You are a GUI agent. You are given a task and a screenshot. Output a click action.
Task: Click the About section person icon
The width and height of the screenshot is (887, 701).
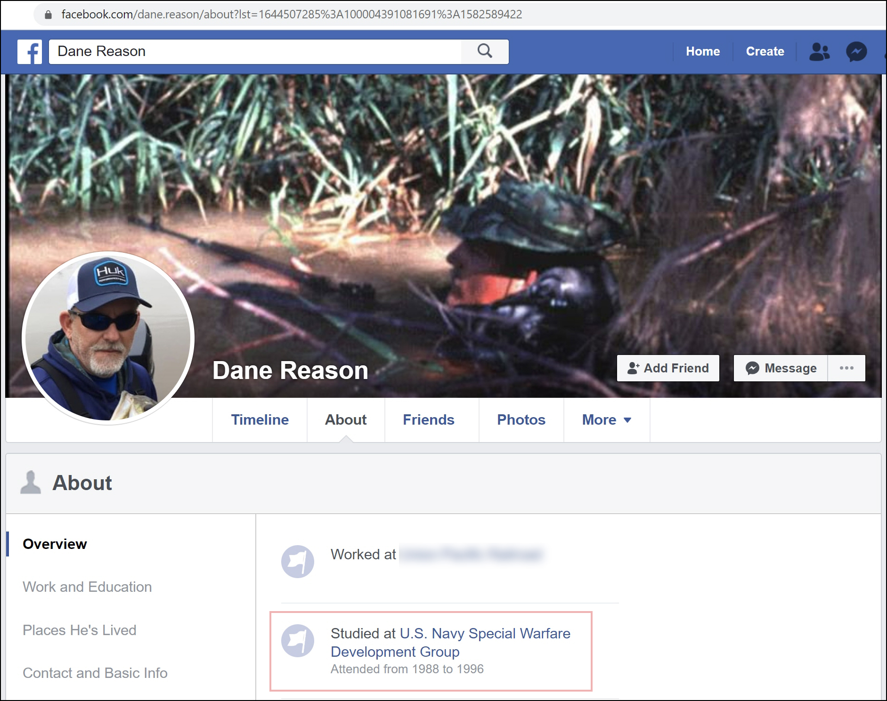pos(31,483)
